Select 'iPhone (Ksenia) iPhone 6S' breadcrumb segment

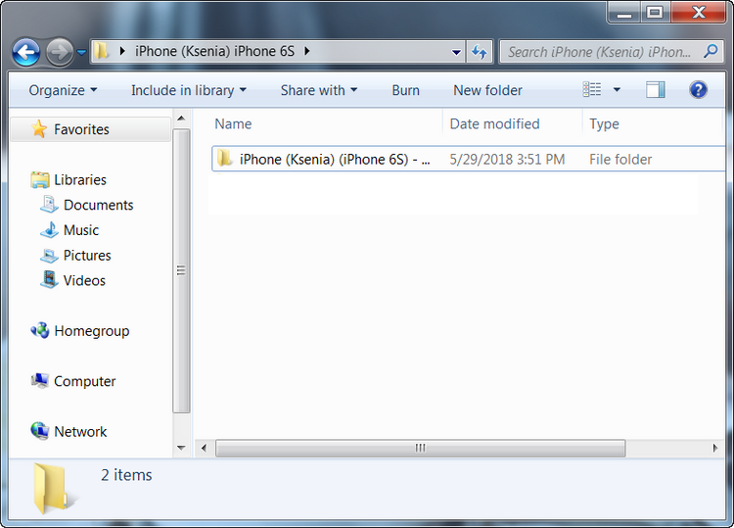(x=214, y=51)
